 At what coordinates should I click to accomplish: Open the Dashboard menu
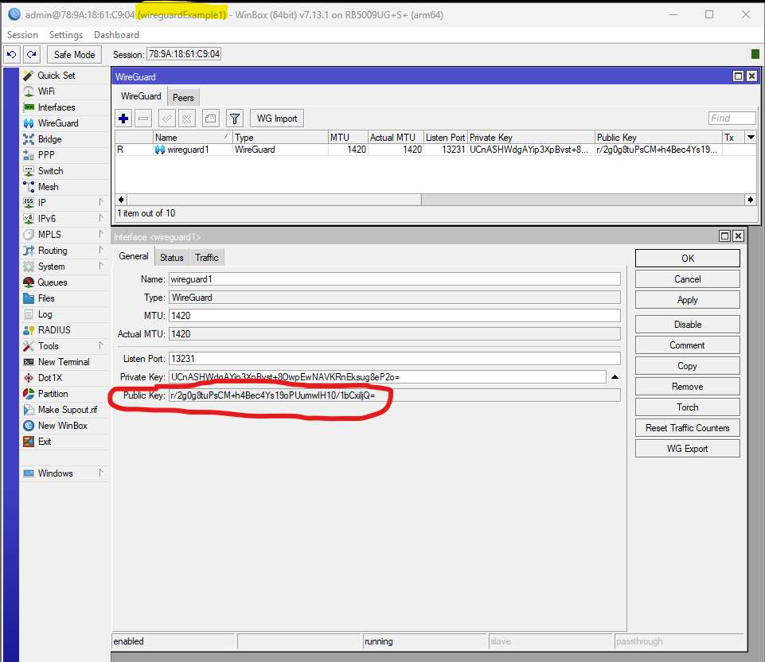point(116,34)
